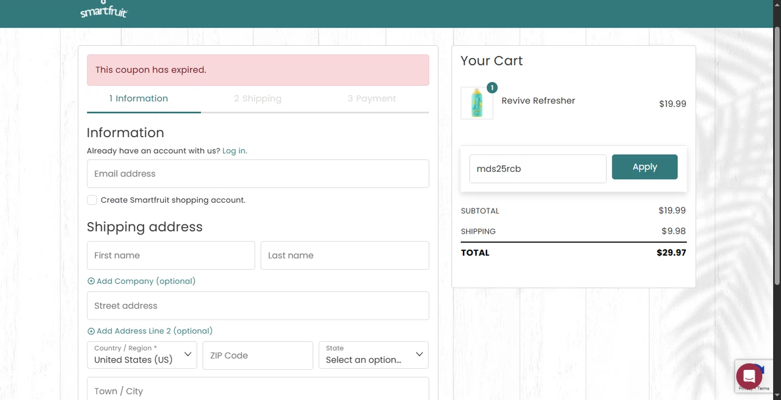781x400 pixels.
Task: Open the State dropdown
Action: pos(373,355)
